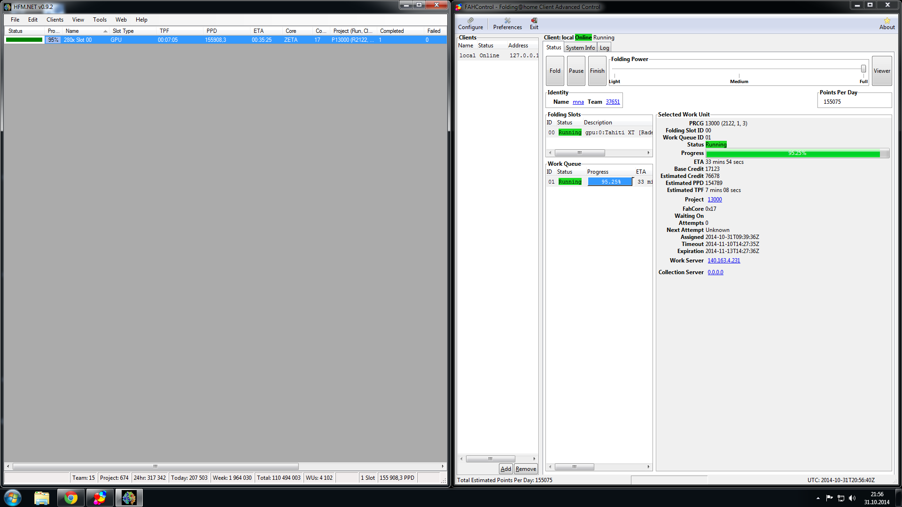The width and height of the screenshot is (902, 507).
Task: Open File menu in HFM.NET
Action: point(15,20)
